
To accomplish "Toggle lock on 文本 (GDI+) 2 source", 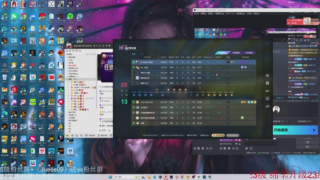I will pos(240,144).
